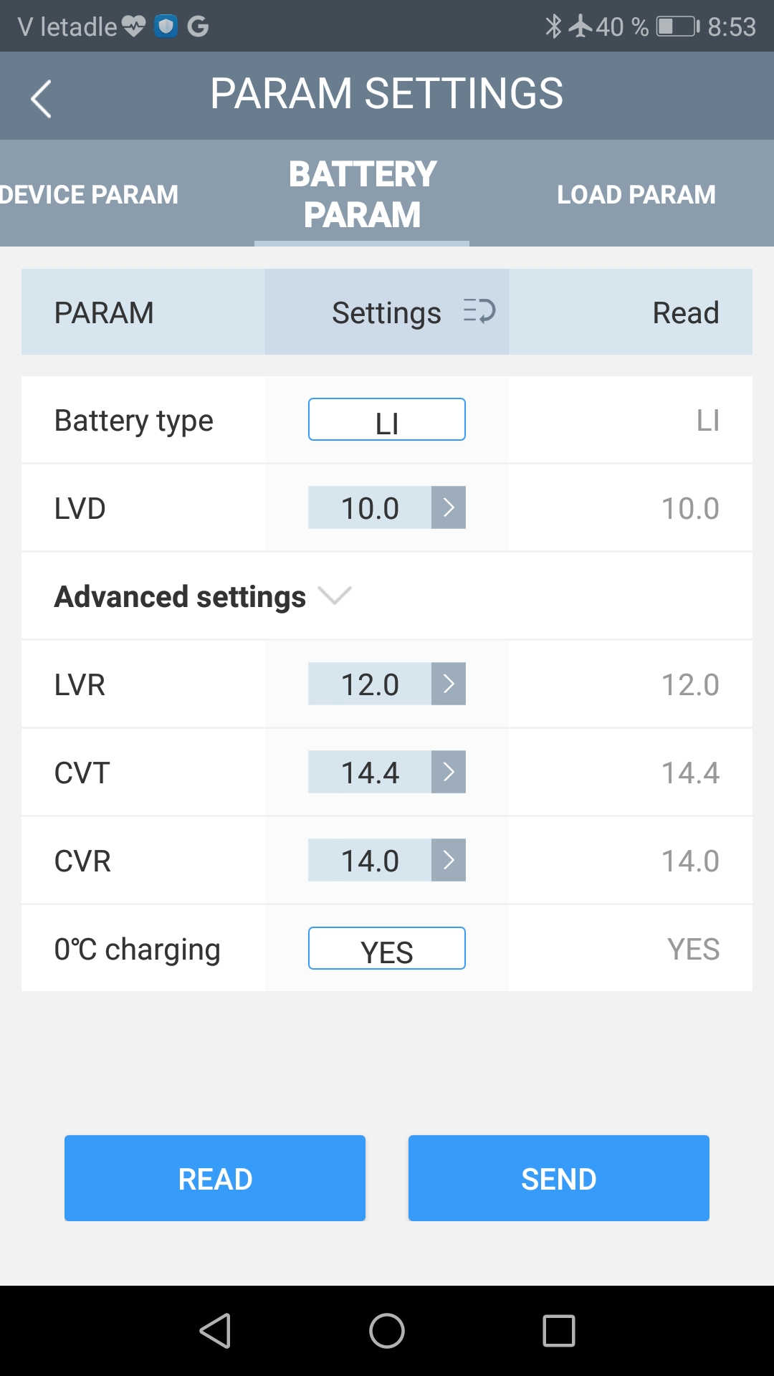This screenshot has height=1376, width=774.
Task: Open the LVD value arrow
Action: [449, 507]
